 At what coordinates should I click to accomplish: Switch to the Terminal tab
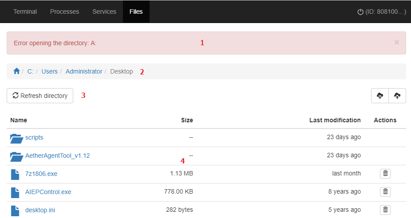pyautogui.click(x=25, y=12)
